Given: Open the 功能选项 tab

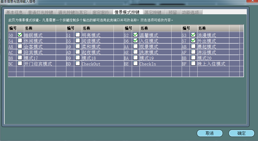Looking at the screenshot, I should (x=190, y=12).
